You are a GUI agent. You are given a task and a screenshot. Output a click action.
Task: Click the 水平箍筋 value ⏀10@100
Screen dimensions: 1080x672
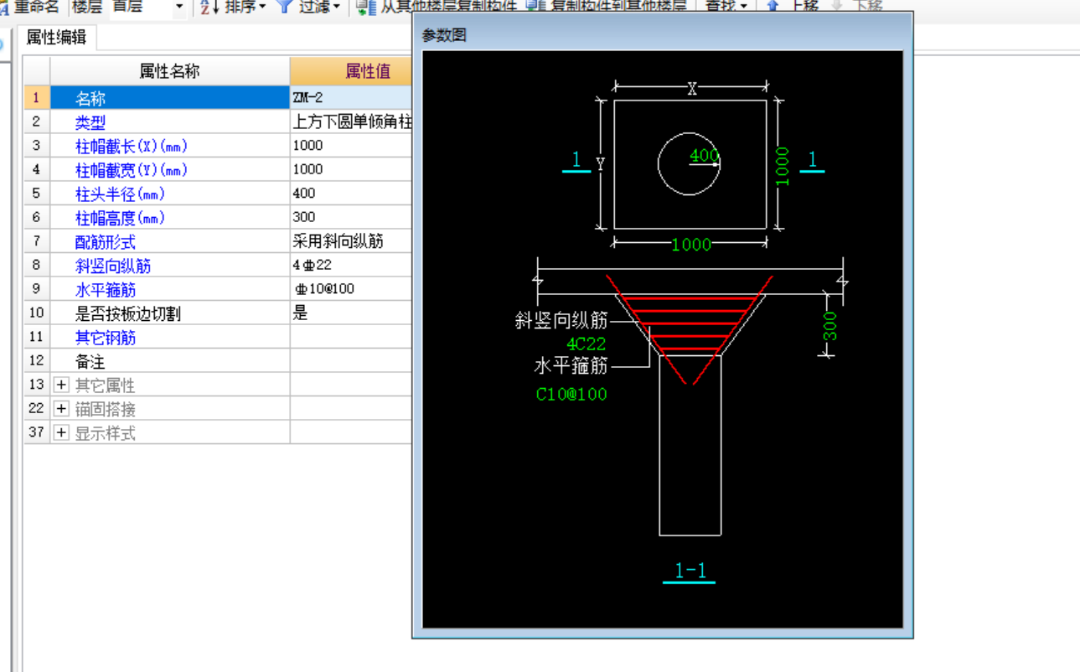coord(352,290)
